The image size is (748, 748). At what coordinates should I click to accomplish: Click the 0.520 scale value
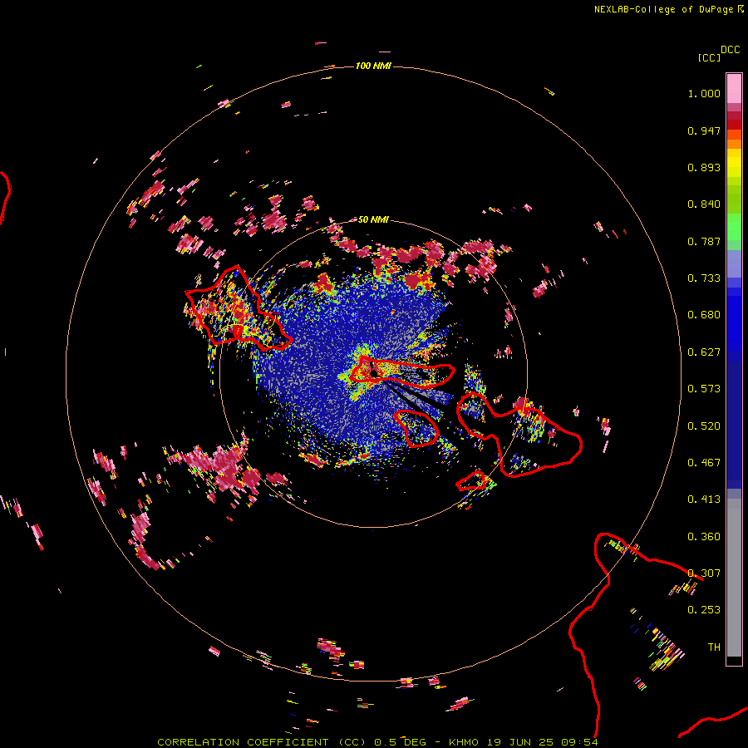pos(704,426)
